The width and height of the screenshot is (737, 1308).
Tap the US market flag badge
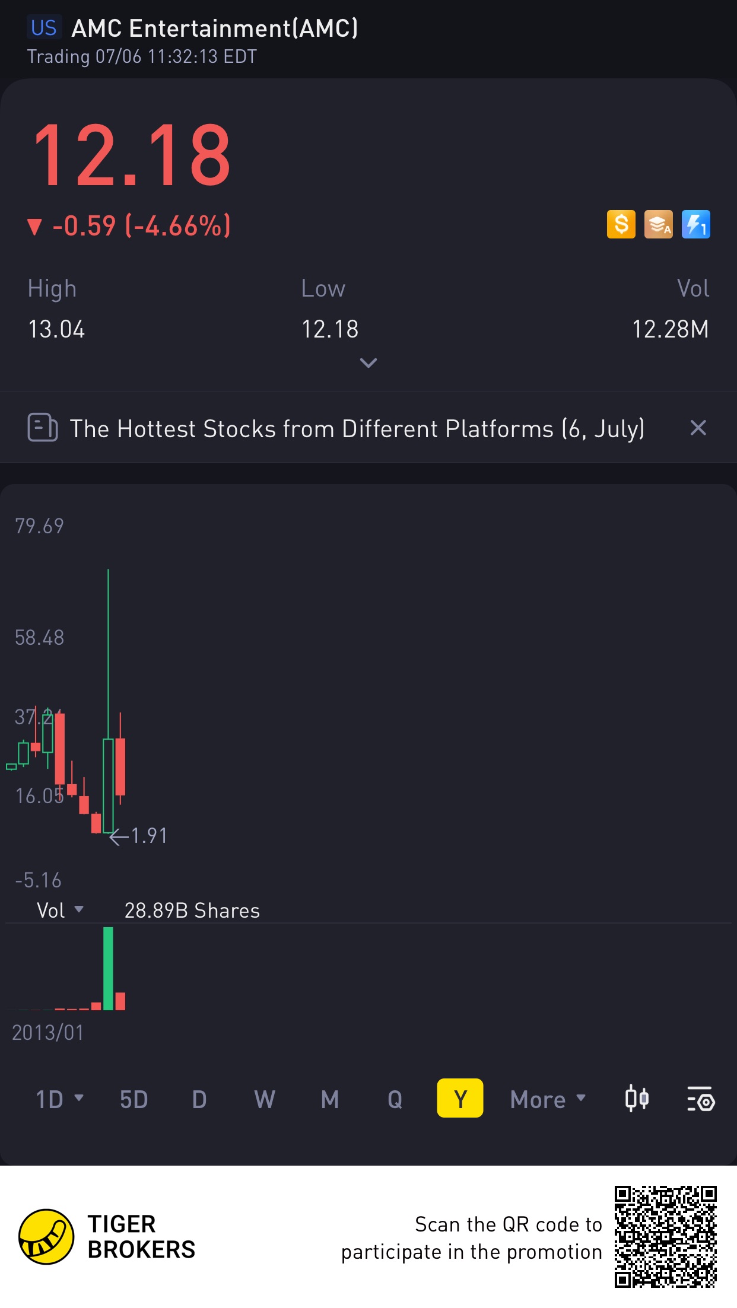coord(44,28)
